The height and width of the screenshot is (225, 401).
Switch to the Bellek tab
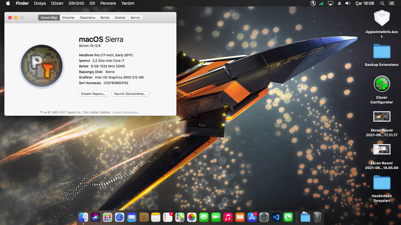point(105,18)
